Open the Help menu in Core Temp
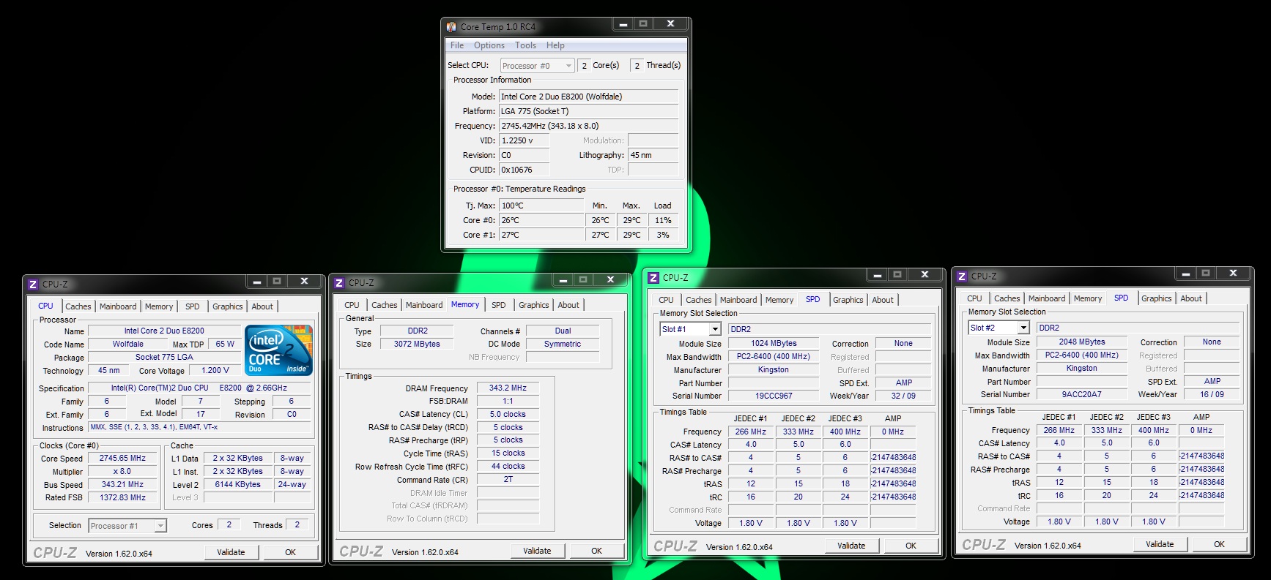Screen dimensions: 1271x580 click(555, 45)
